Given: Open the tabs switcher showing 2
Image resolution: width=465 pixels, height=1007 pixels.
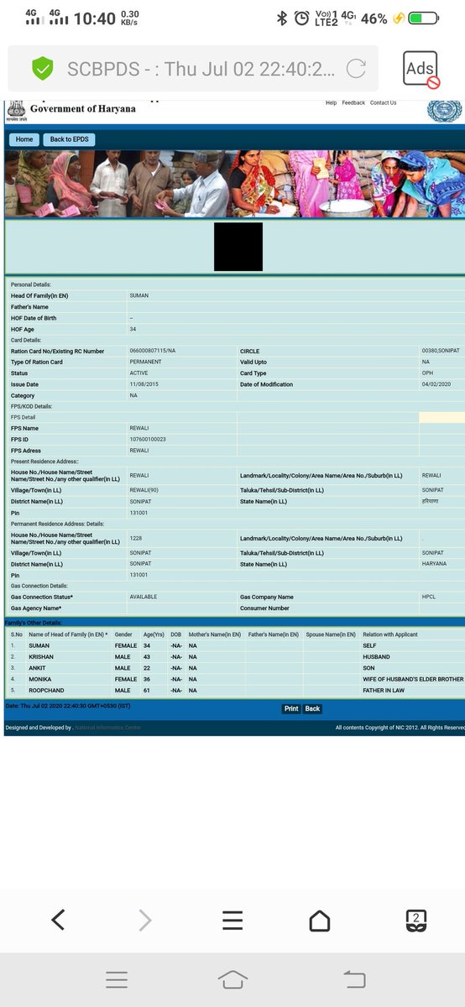Looking at the screenshot, I should (x=416, y=921).
